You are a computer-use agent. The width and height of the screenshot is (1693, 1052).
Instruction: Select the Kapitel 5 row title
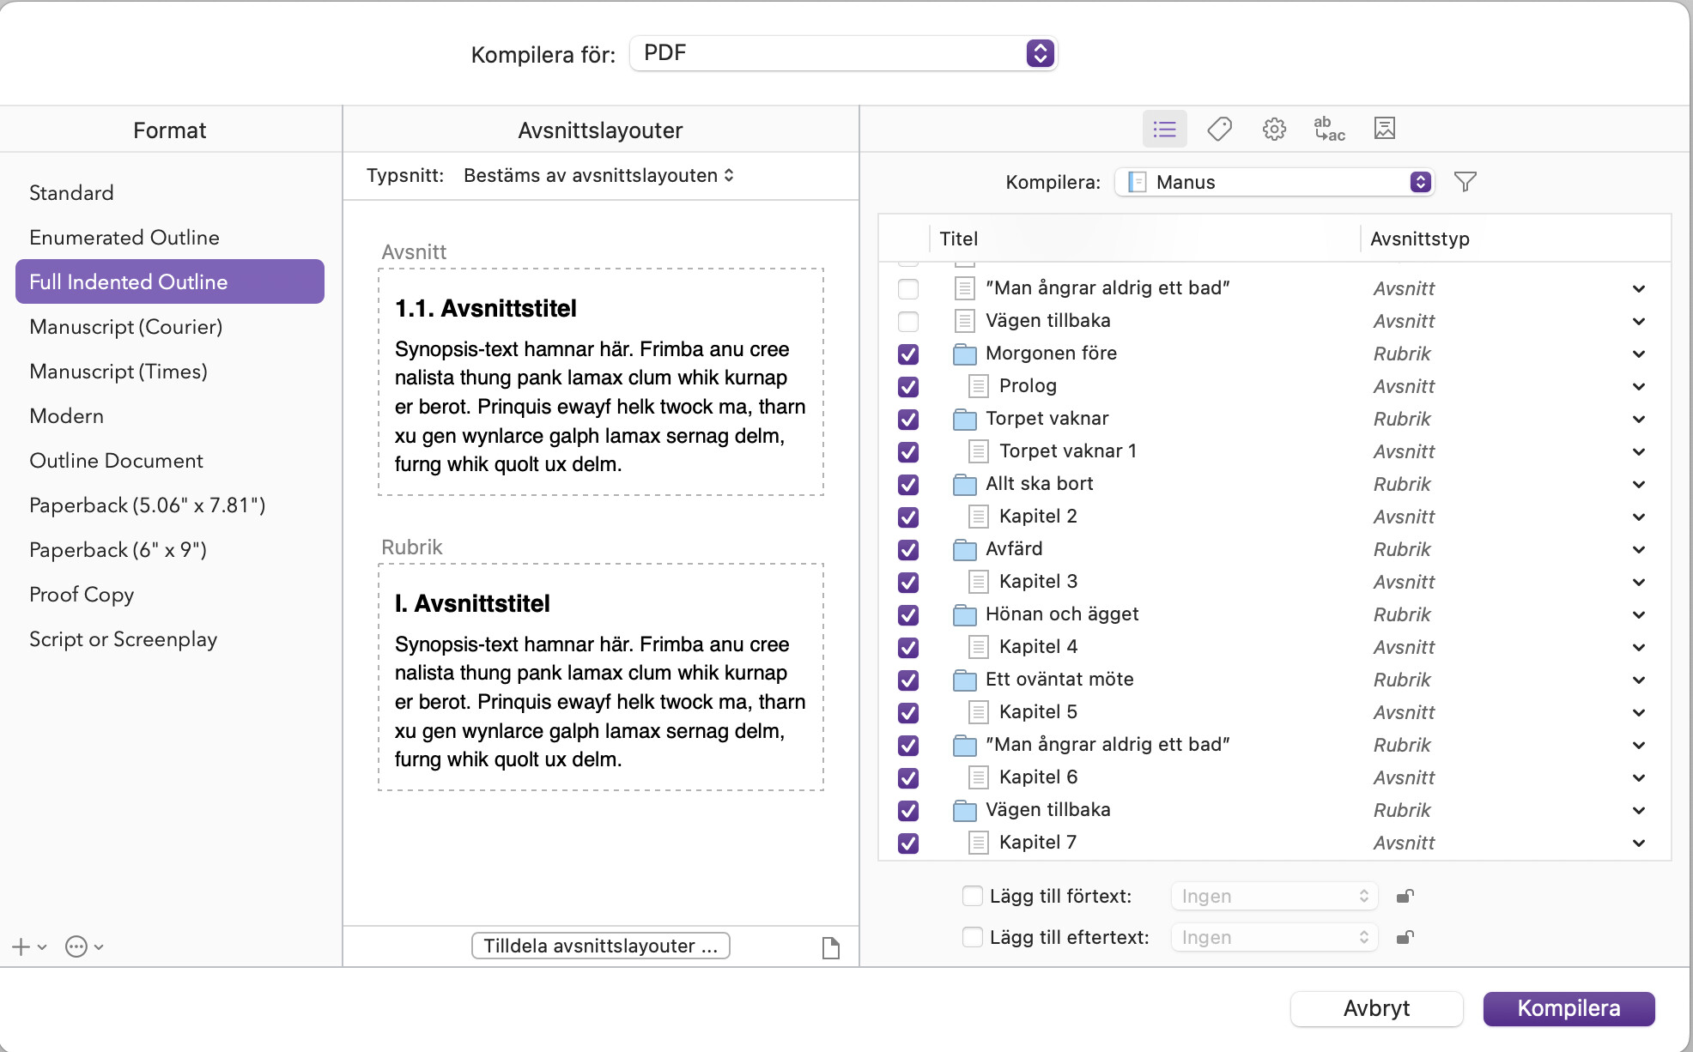tap(1037, 712)
